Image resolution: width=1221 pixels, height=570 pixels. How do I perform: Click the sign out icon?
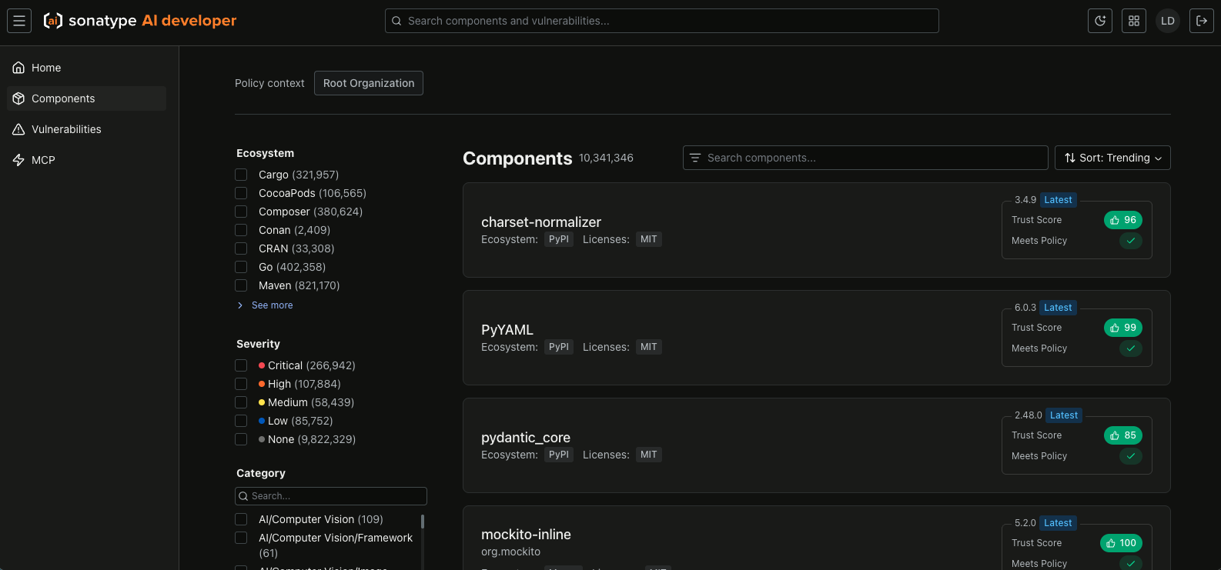pyautogui.click(x=1202, y=21)
